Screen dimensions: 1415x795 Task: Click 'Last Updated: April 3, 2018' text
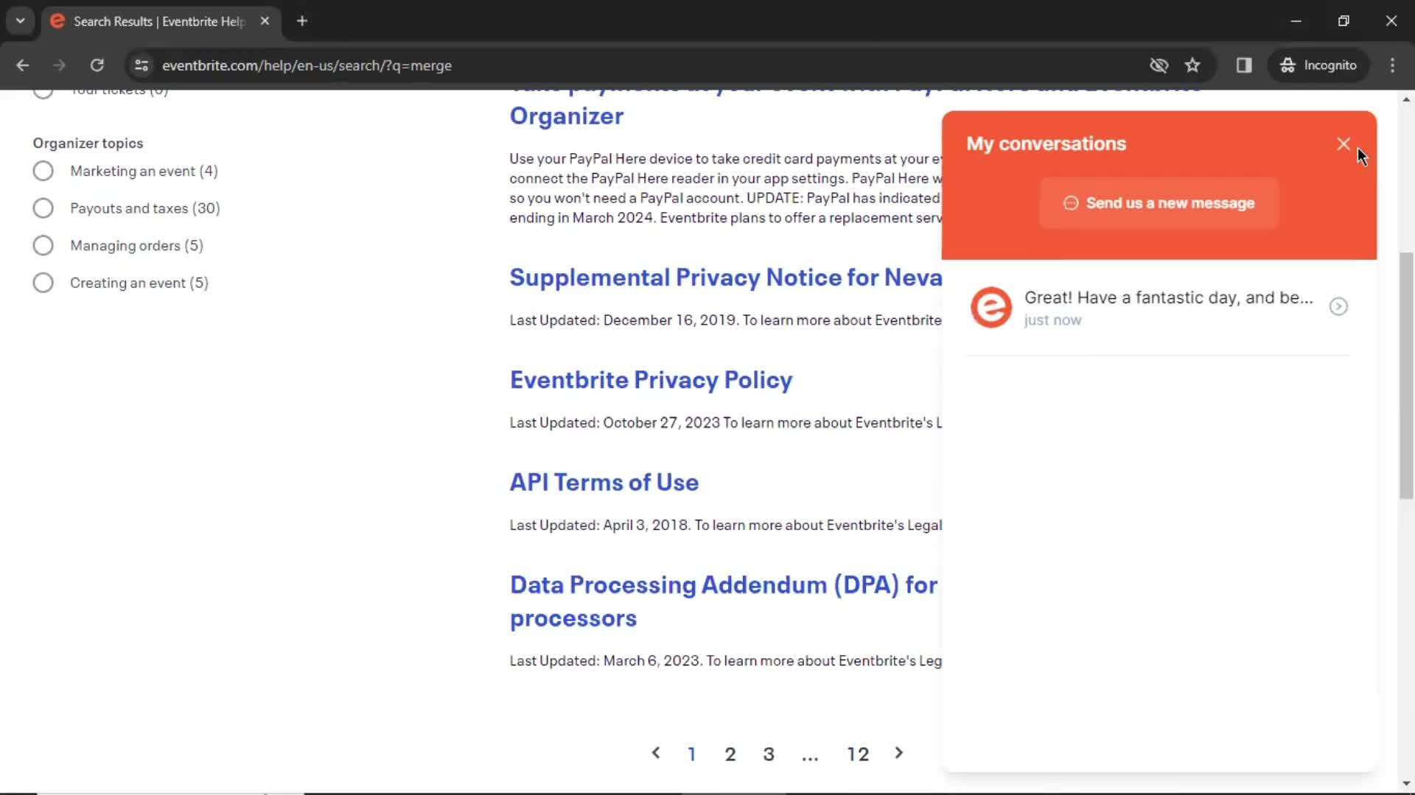coord(600,526)
